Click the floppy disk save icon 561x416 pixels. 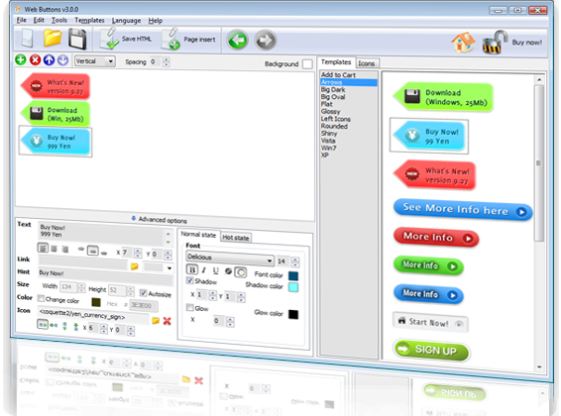(77, 39)
